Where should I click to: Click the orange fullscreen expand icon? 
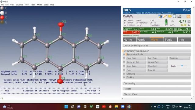coord(189,16)
